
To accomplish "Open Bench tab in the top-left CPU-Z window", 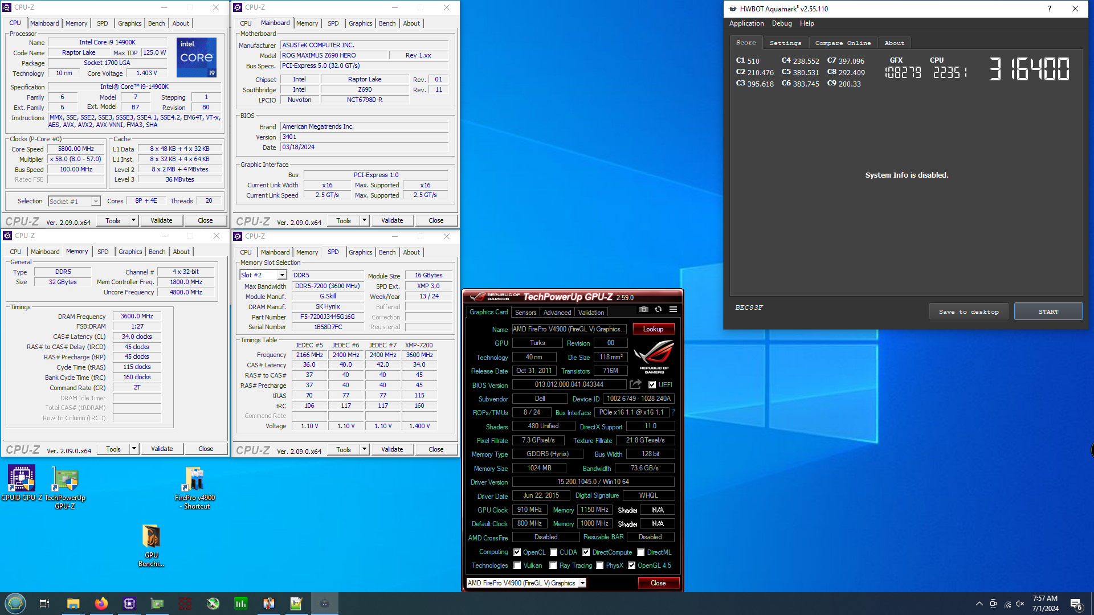I will tap(156, 23).
